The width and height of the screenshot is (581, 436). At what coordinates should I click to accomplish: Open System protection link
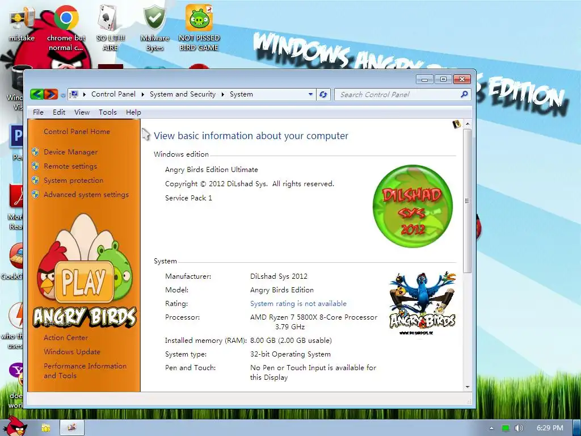(x=73, y=181)
